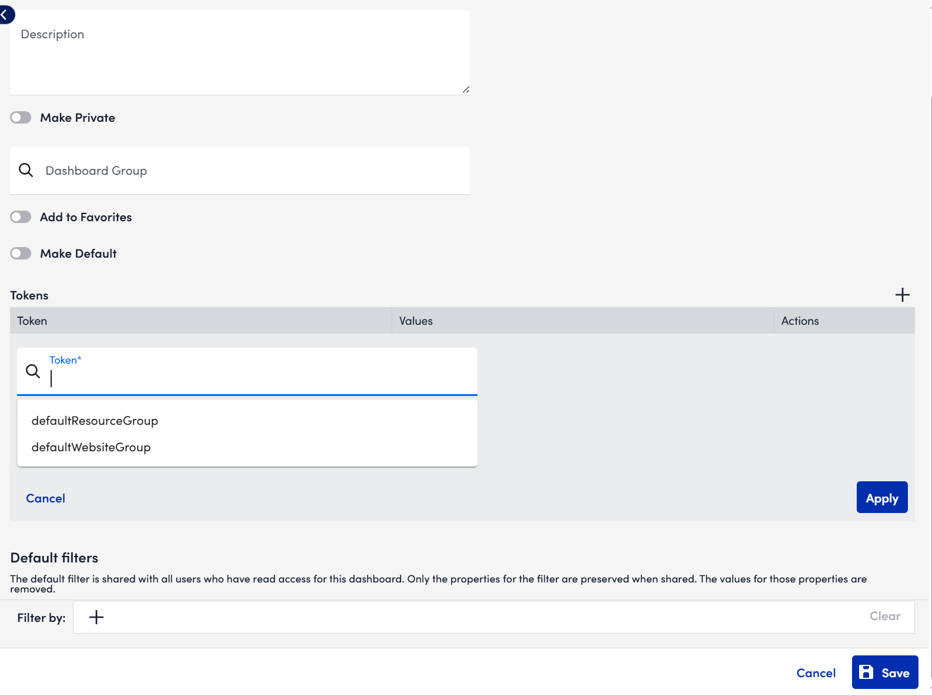Click the plus icon to add token
This screenshot has width=932, height=696.
click(902, 295)
